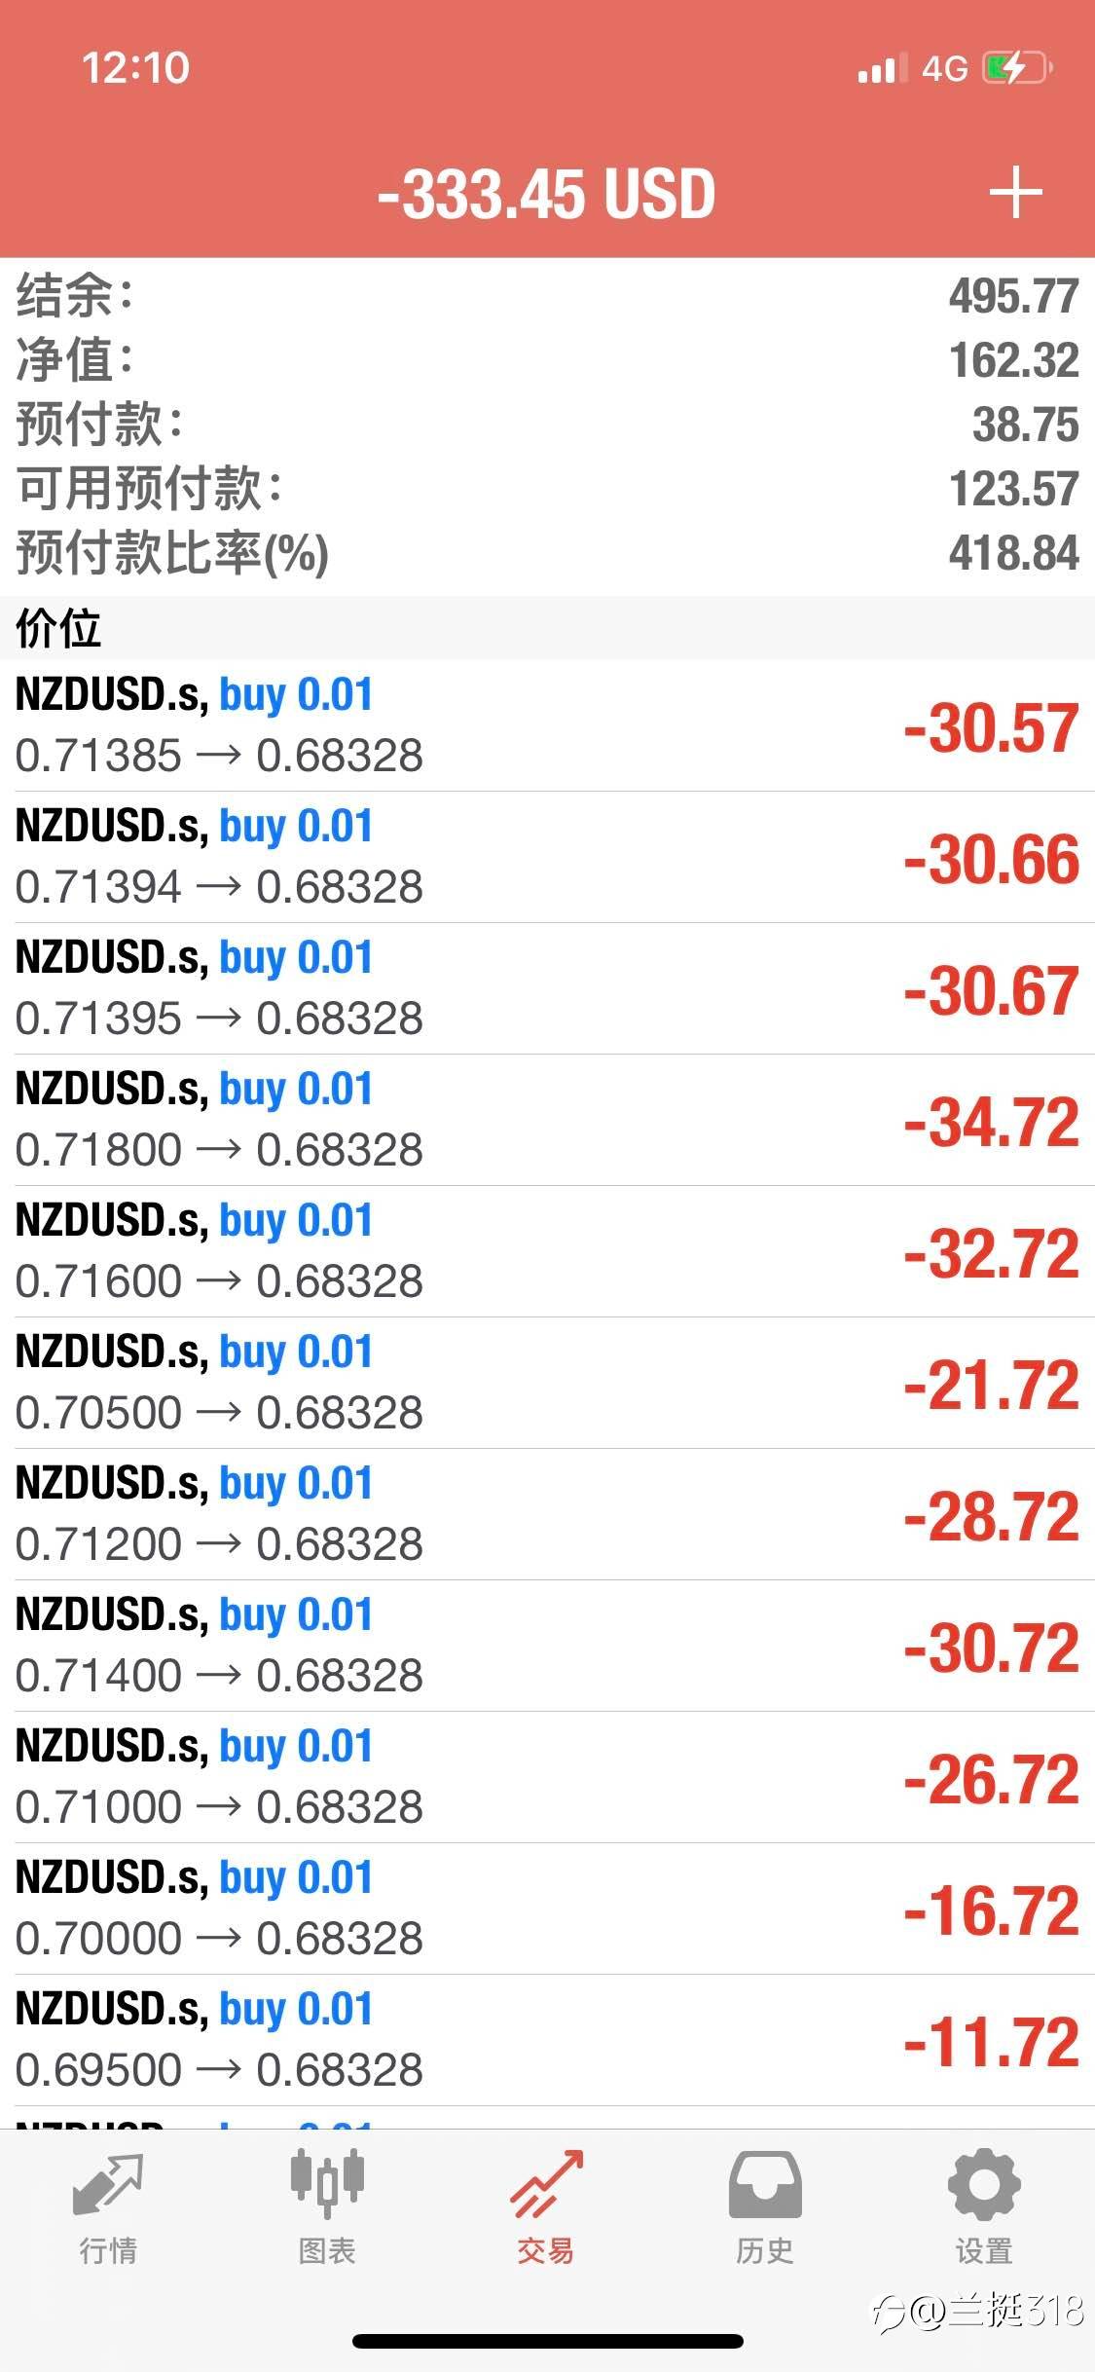Tap the cellular signal bars icon
Viewport: 1095px width, 2372px height.
882,68
